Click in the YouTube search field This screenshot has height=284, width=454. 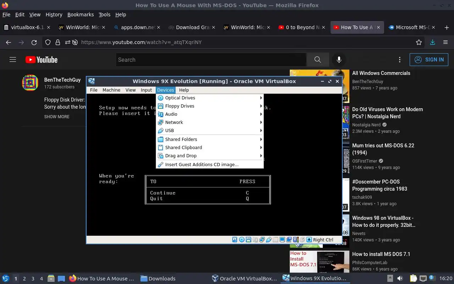click(211, 60)
